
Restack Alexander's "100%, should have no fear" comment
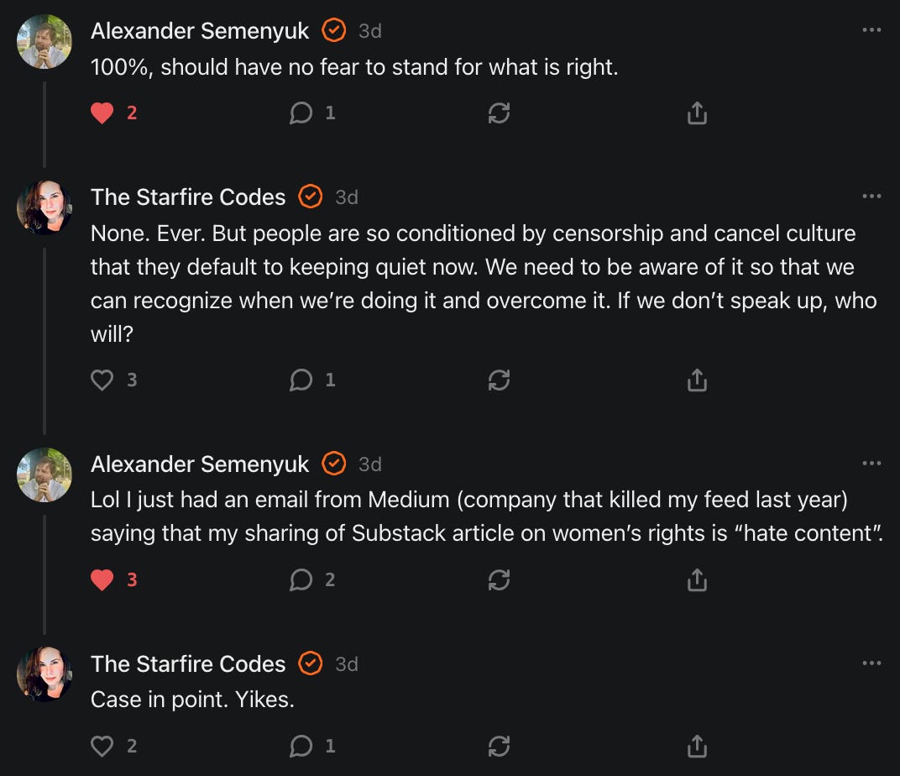(x=499, y=113)
